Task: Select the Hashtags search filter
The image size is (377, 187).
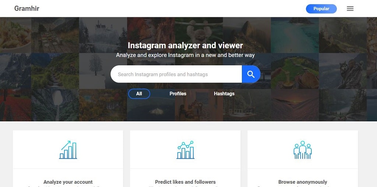Action: pyautogui.click(x=224, y=94)
